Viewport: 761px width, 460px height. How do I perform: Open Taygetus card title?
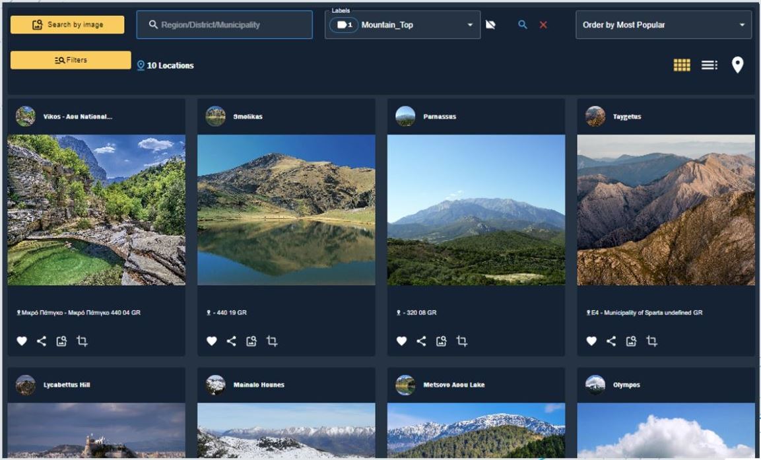coord(627,116)
